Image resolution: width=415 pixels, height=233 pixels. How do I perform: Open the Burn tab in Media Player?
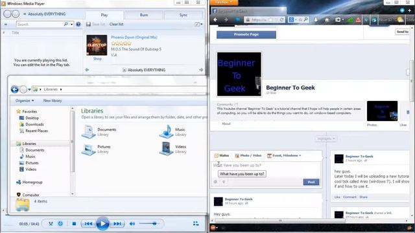pyautogui.click(x=144, y=15)
